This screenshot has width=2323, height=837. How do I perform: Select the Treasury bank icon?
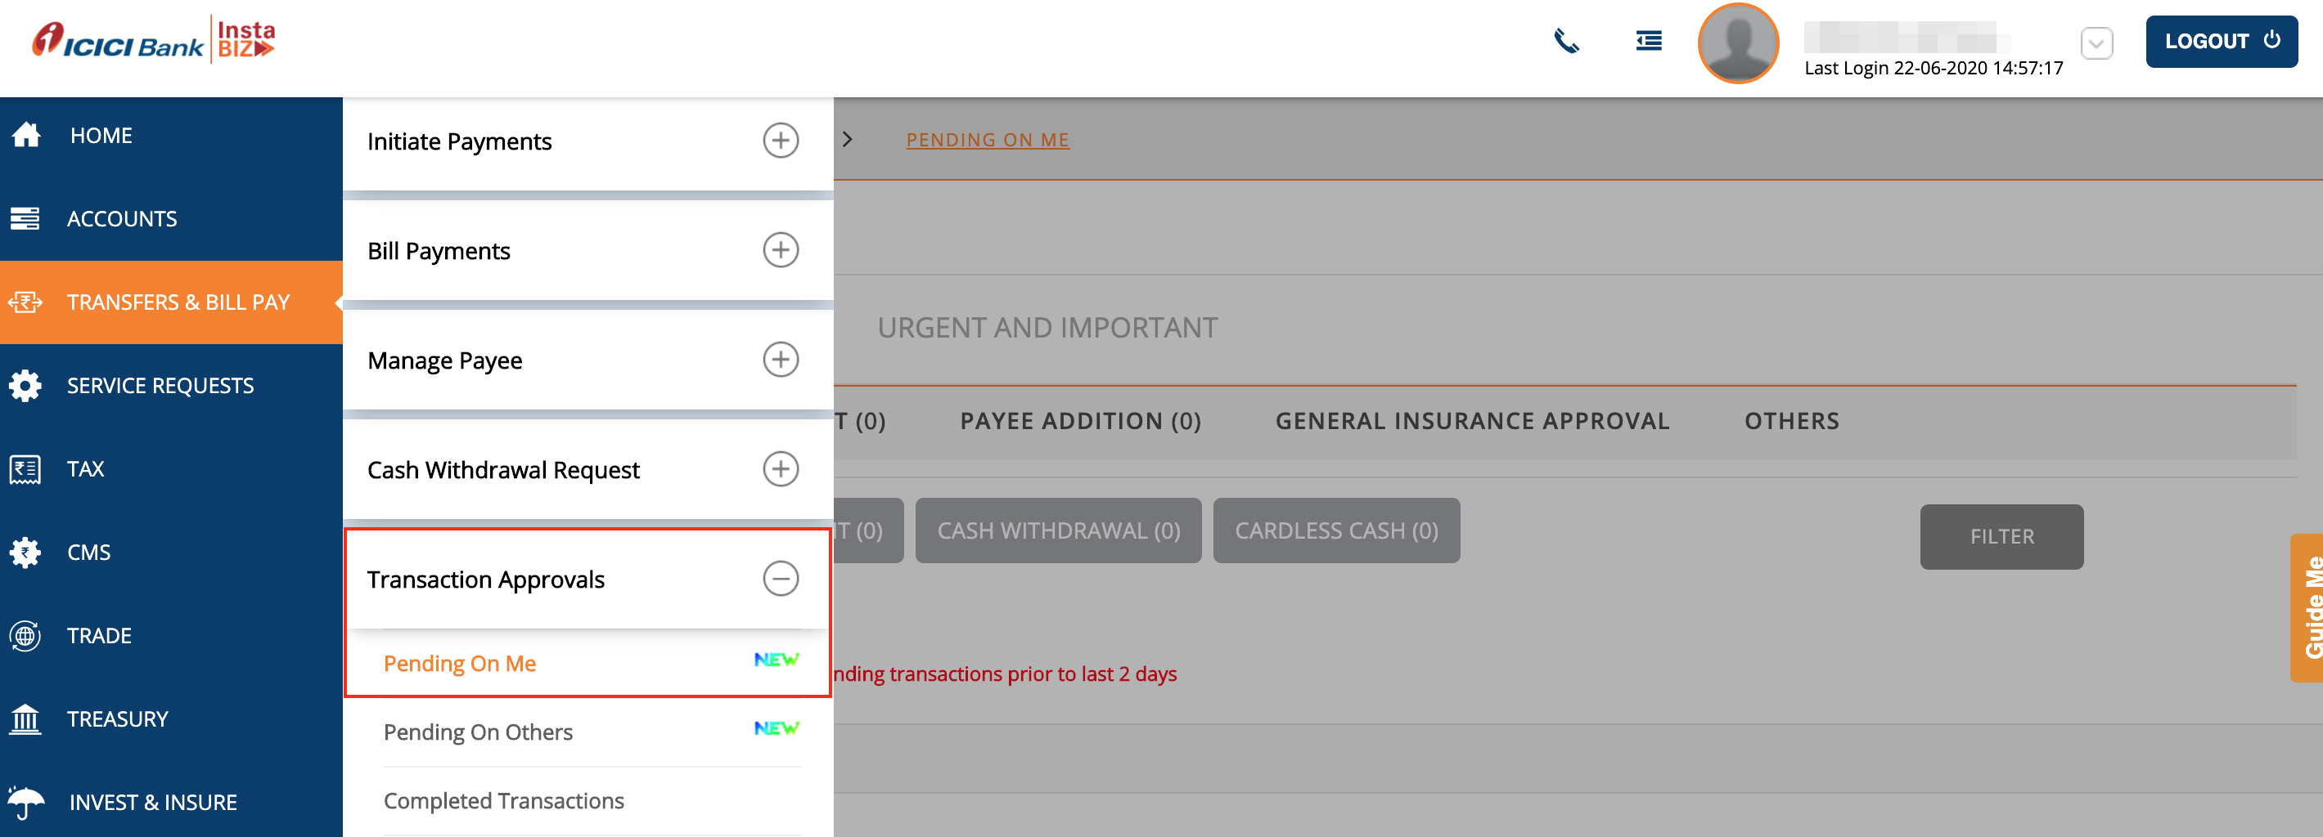point(26,718)
